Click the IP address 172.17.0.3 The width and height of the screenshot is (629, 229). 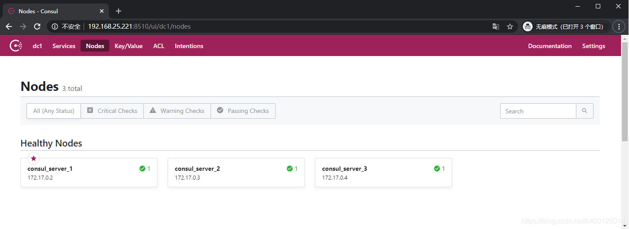pos(188,178)
